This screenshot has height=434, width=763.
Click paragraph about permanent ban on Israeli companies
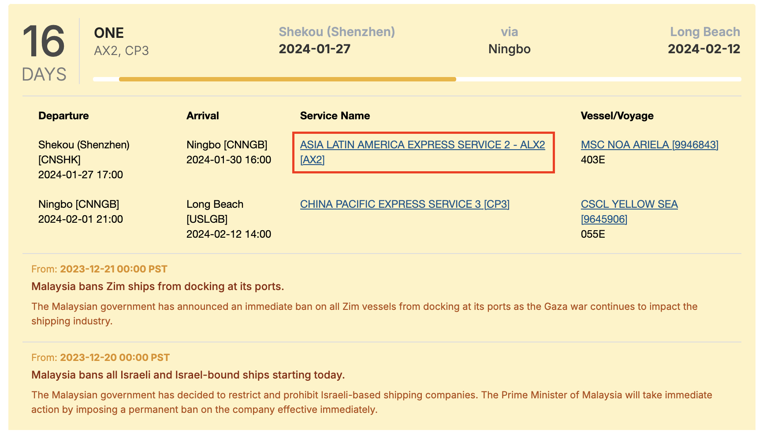point(372,402)
